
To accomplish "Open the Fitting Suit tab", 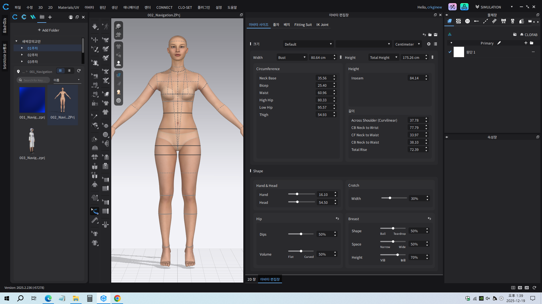I will pos(303,25).
